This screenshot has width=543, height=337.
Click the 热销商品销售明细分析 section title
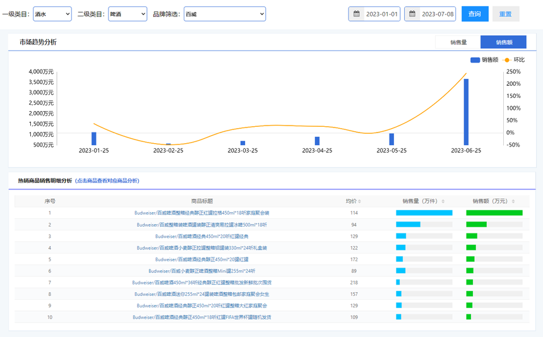pyautogui.click(x=45, y=180)
